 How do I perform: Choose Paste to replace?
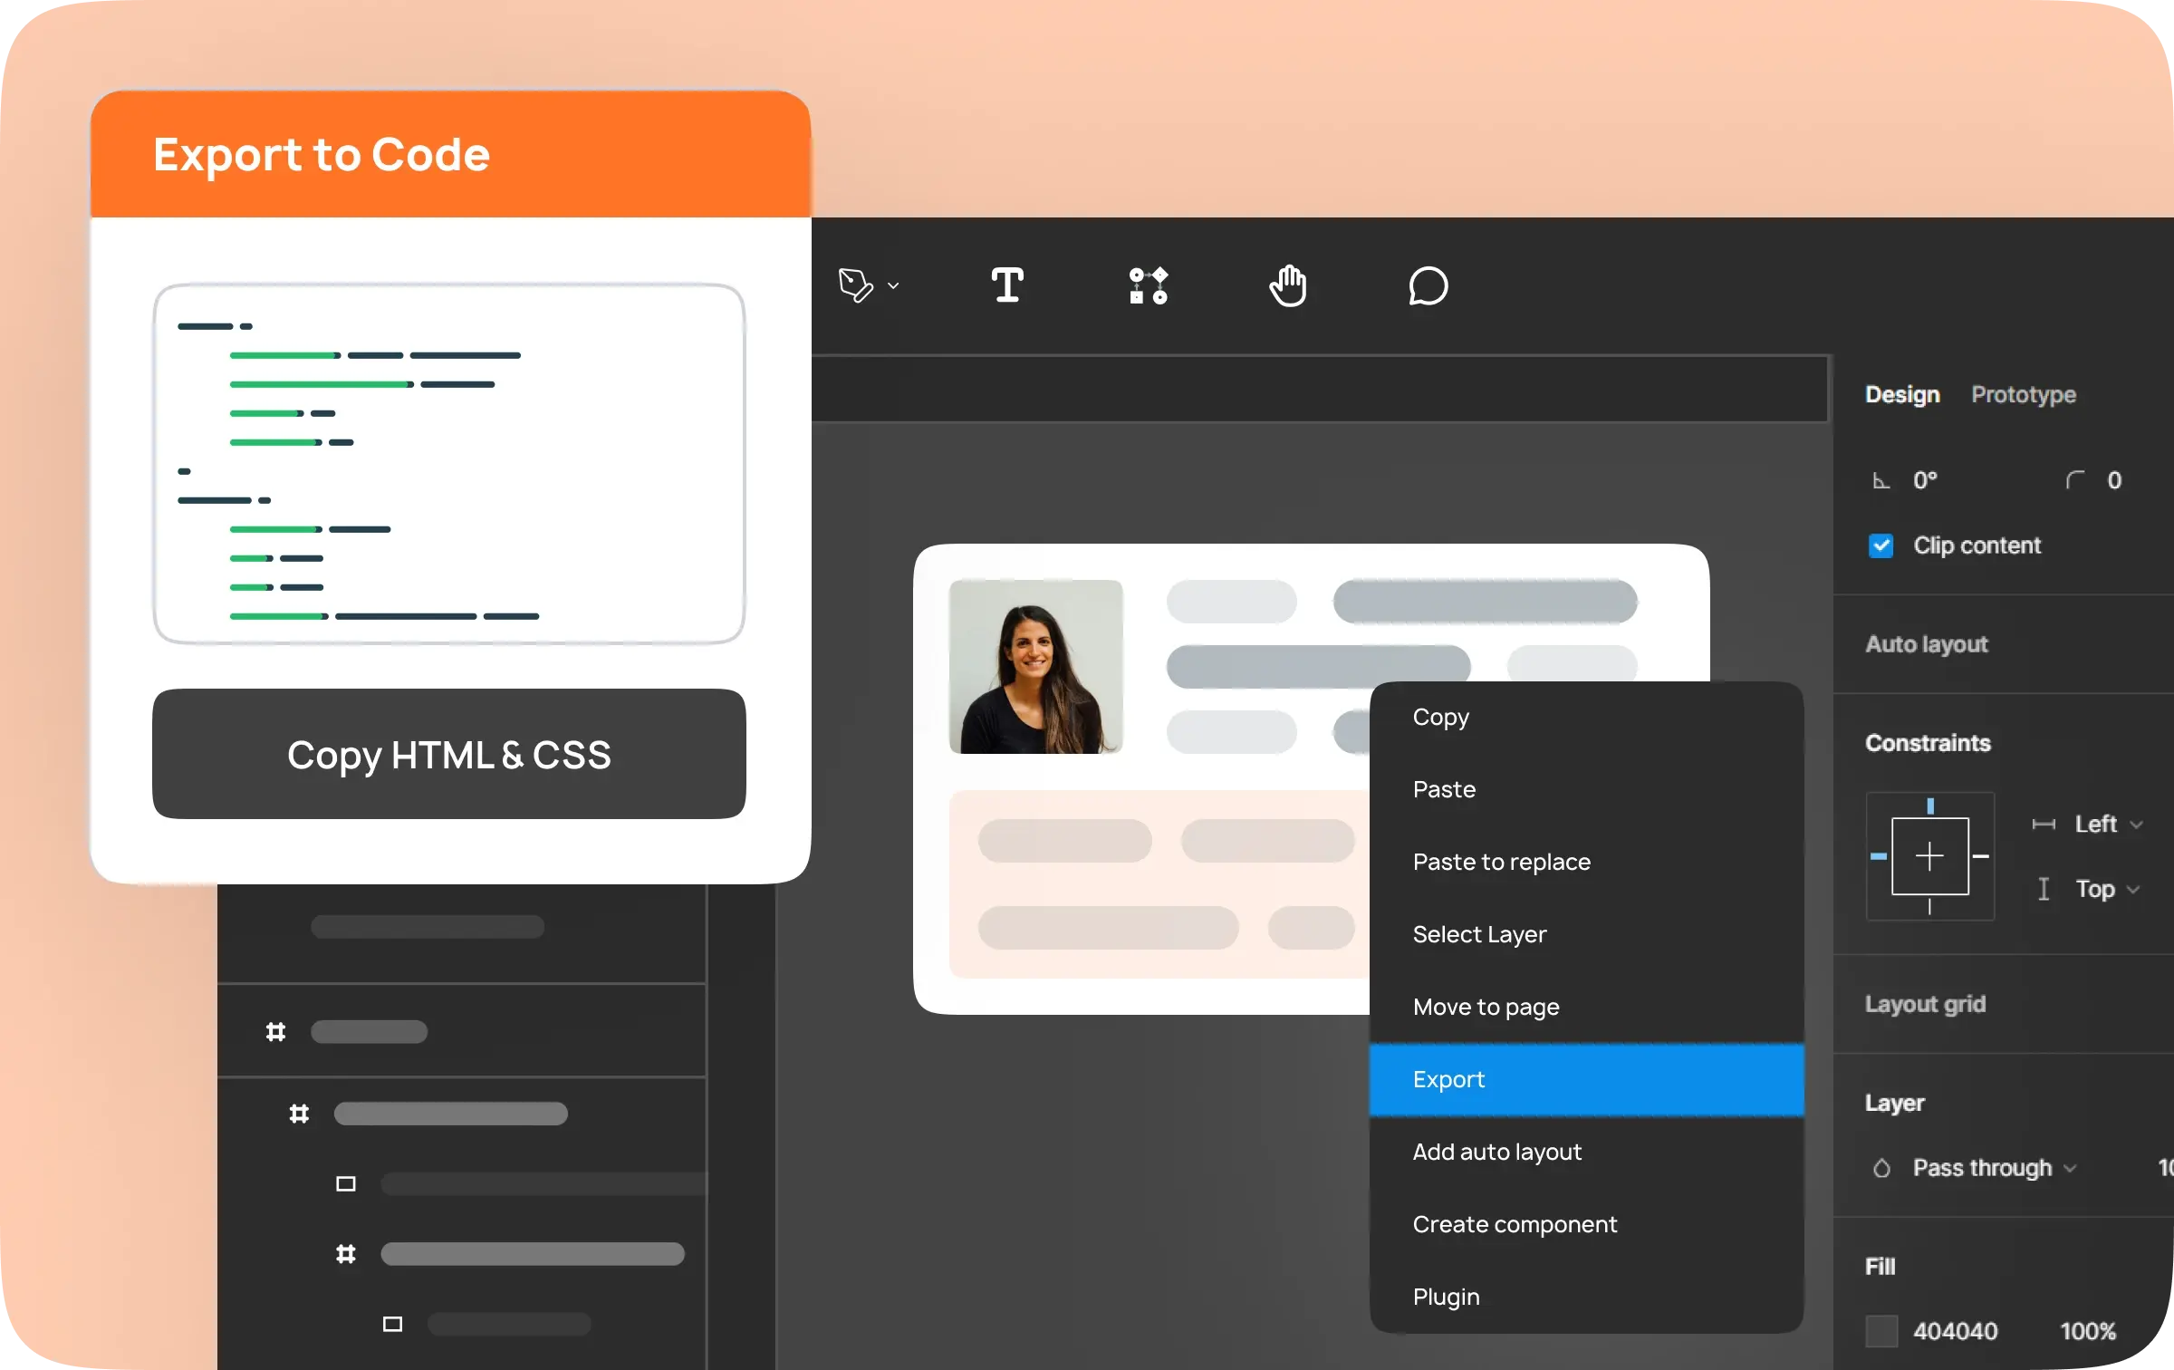click(x=1586, y=862)
